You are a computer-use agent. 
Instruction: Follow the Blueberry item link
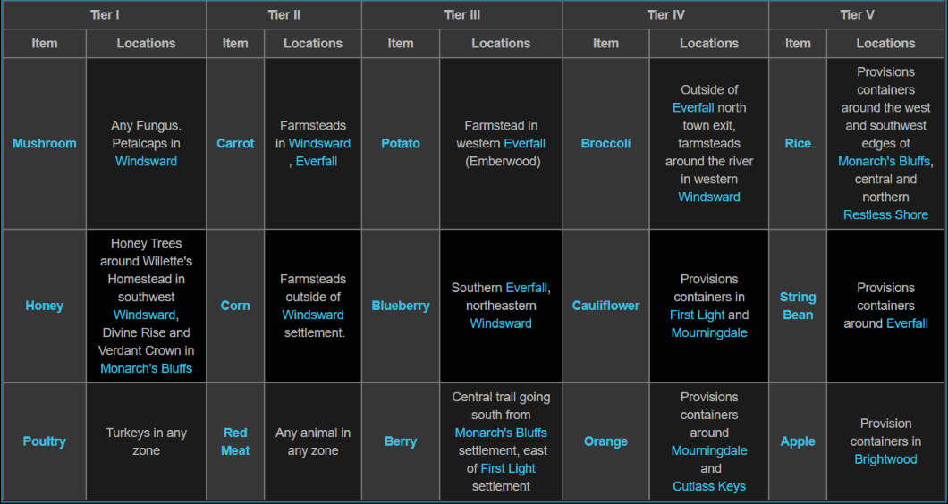point(401,306)
